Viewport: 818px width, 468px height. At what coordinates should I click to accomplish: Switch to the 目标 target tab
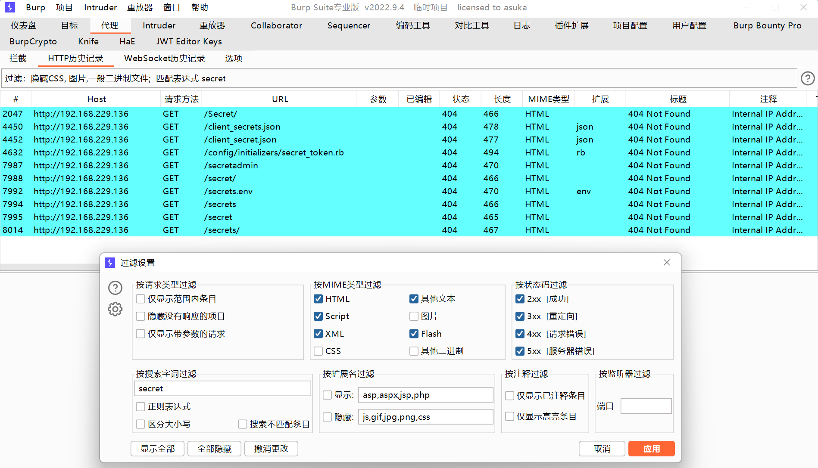point(69,25)
